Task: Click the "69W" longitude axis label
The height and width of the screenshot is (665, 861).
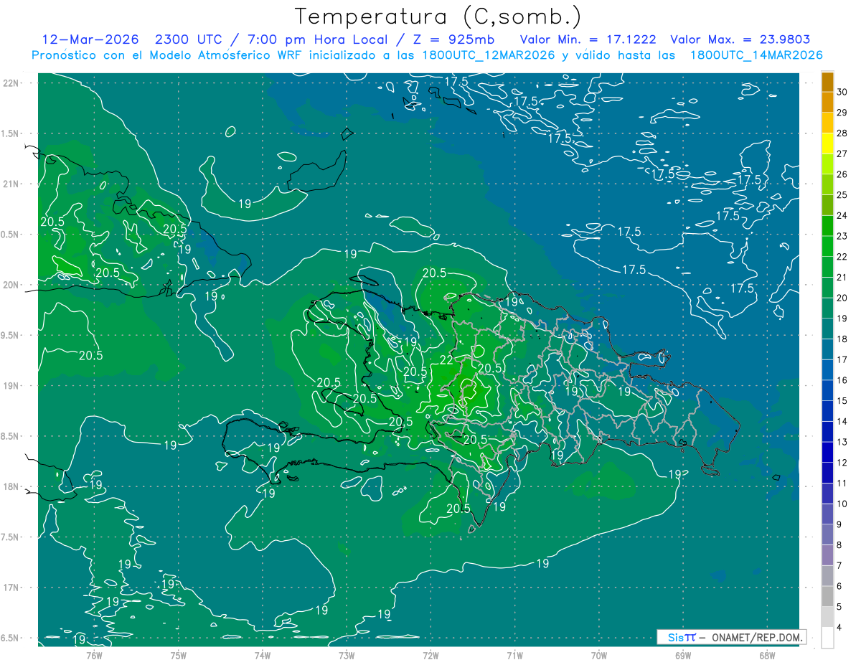Action: click(x=683, y=655)
